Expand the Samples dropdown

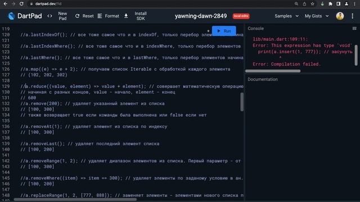[x=286, y=16]
